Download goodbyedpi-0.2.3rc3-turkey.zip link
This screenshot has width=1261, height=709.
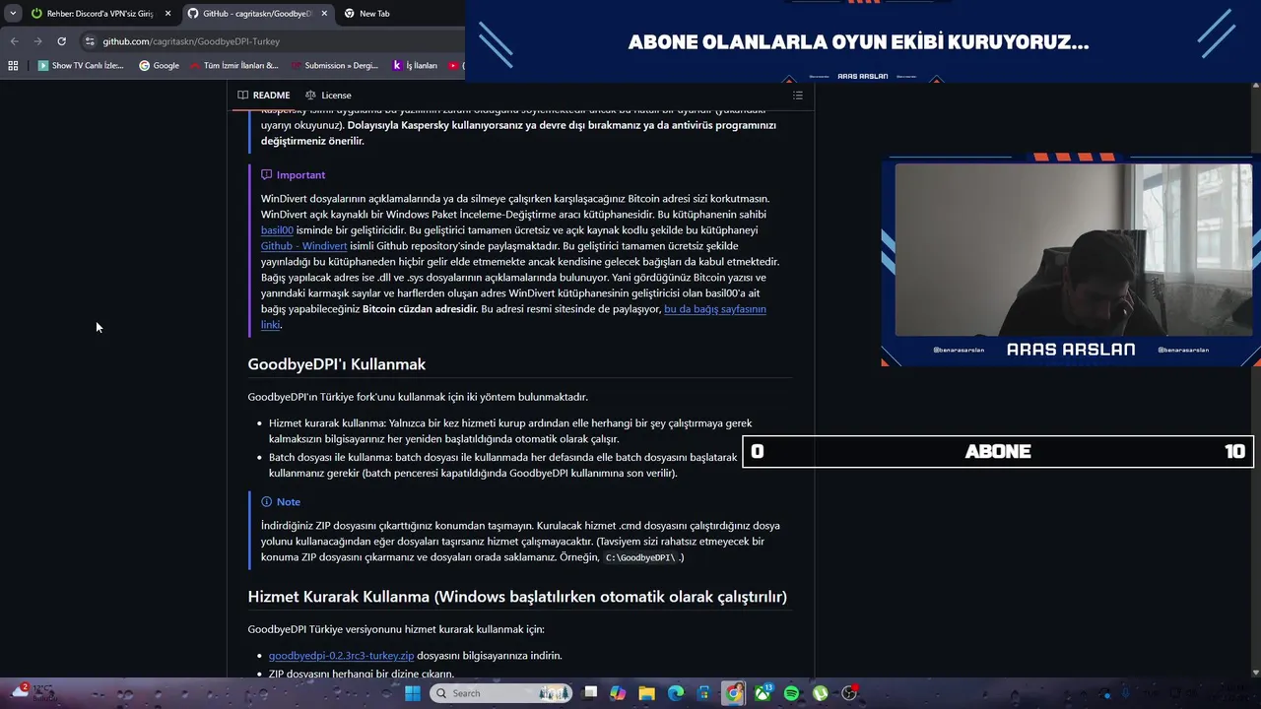[341, 656]
